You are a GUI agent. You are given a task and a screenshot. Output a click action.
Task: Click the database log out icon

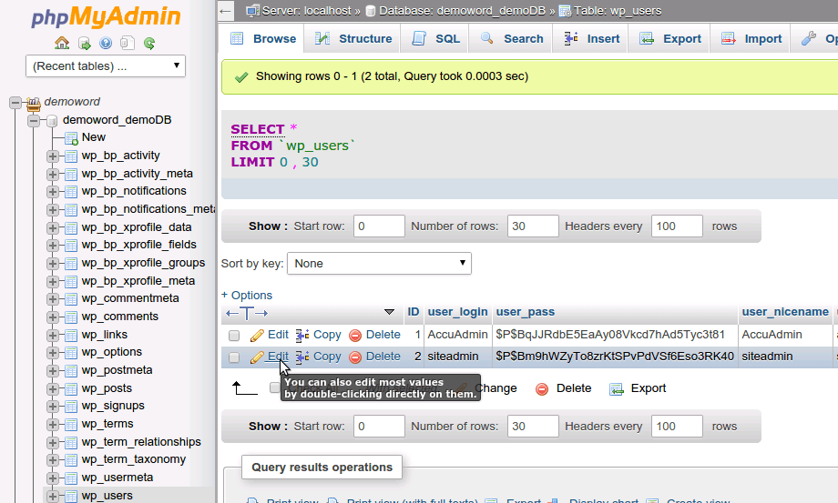pyautogui.click(x=84, y=43)
